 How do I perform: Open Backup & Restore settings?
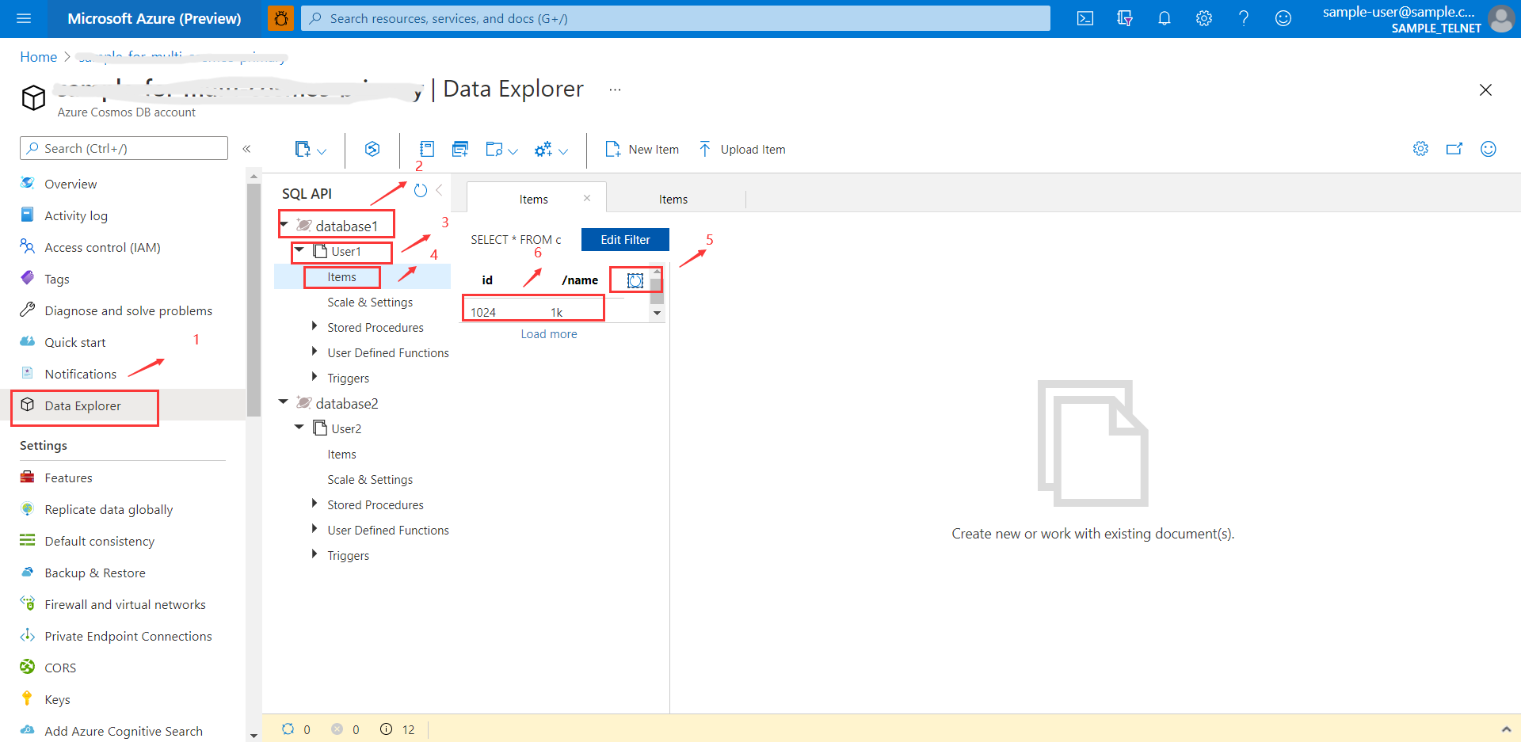95,573
